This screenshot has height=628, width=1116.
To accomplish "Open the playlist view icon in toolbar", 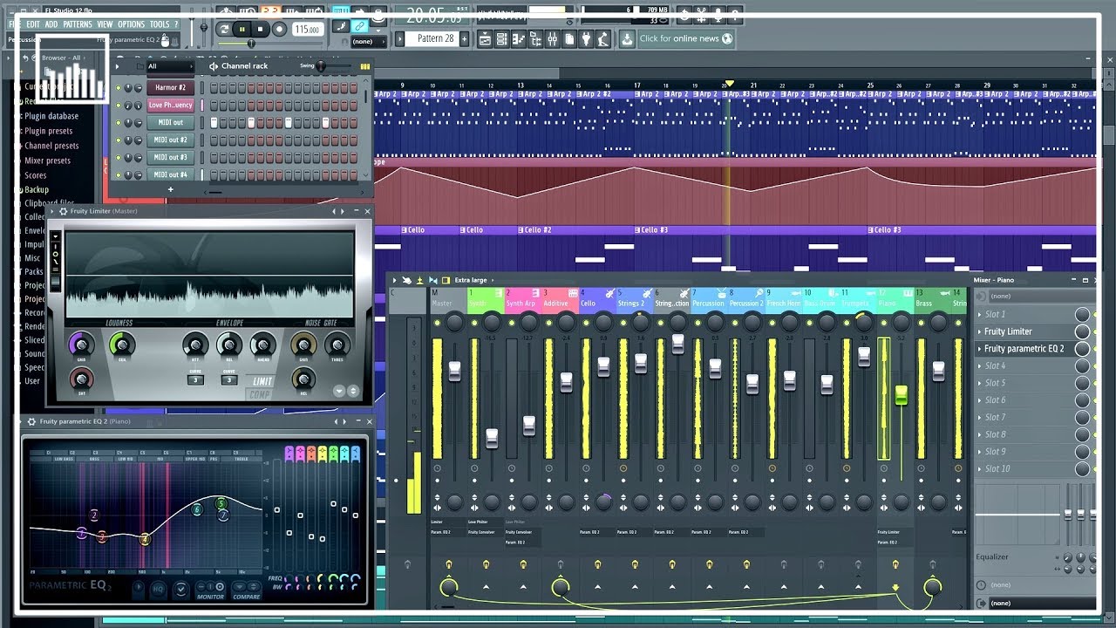I will pos(484,39).
